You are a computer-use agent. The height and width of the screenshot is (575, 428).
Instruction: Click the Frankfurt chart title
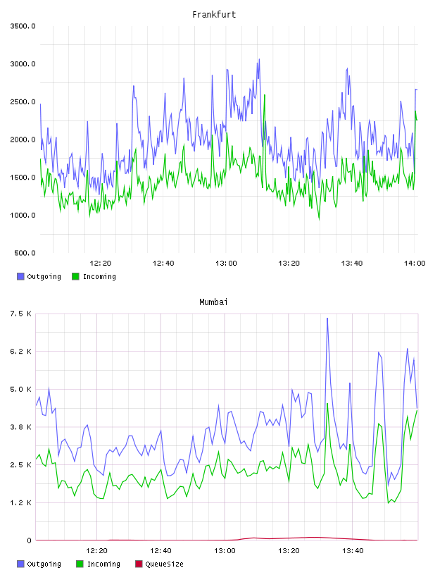[x=214, y=14]
